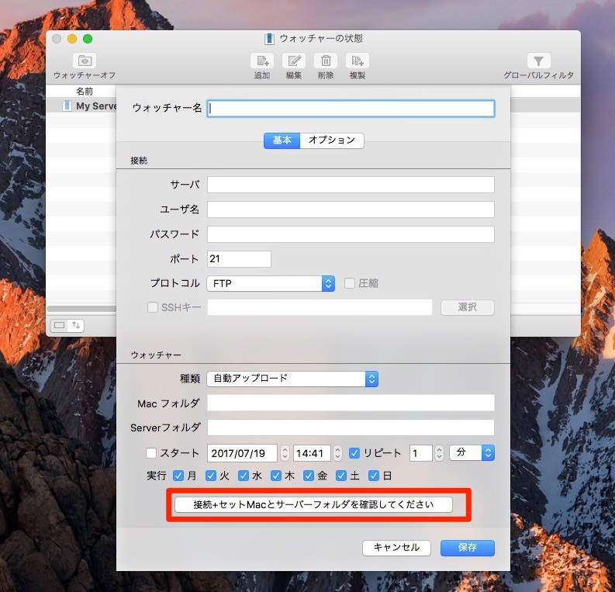Click the 保存 button
This screenshot has width=615, height=592.
tap(467, 548)
